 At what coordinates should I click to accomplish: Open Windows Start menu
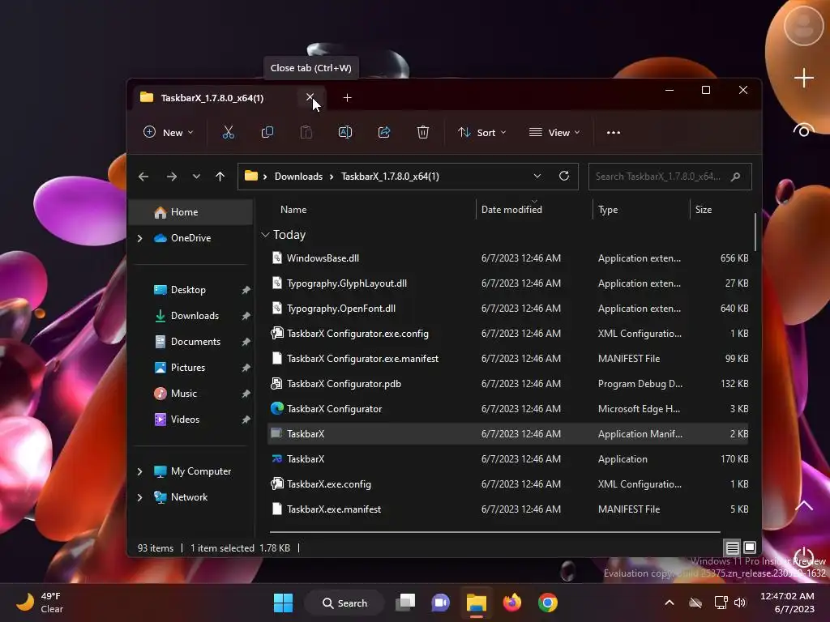coord(283,603)
